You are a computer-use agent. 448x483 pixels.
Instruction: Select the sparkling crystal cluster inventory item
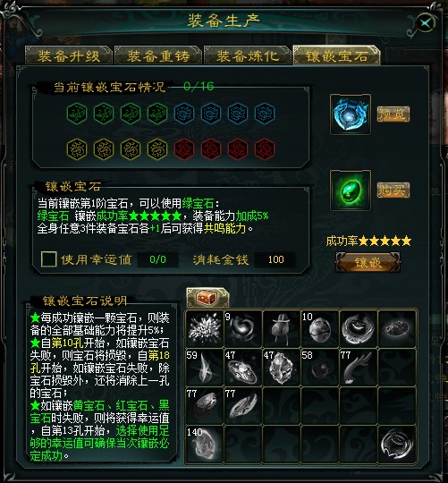click(205, 329)
